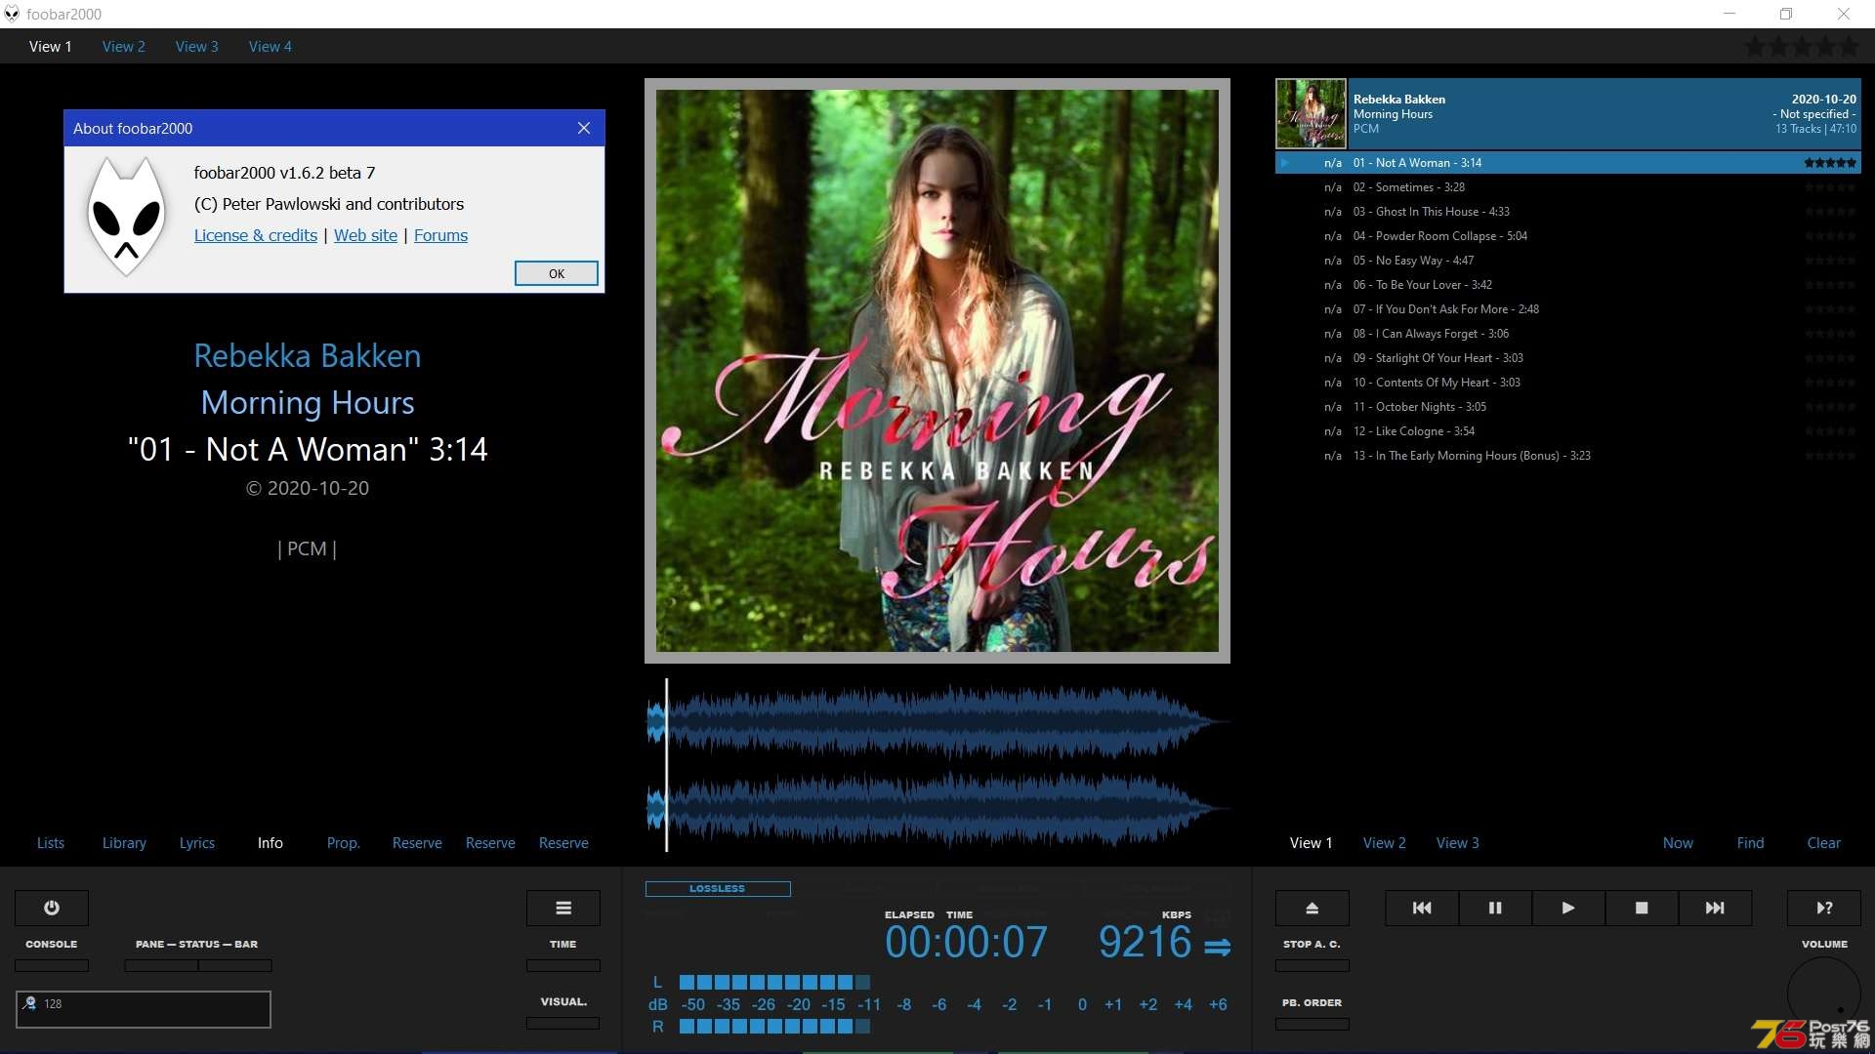Open the Library panel tab
The image size is (1875, 1054).
(x=124, y=843)
